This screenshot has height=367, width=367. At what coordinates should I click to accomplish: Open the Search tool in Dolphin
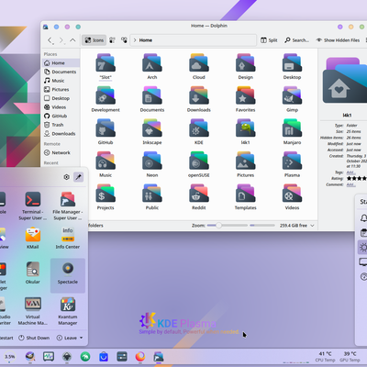(x=296, y=40)
